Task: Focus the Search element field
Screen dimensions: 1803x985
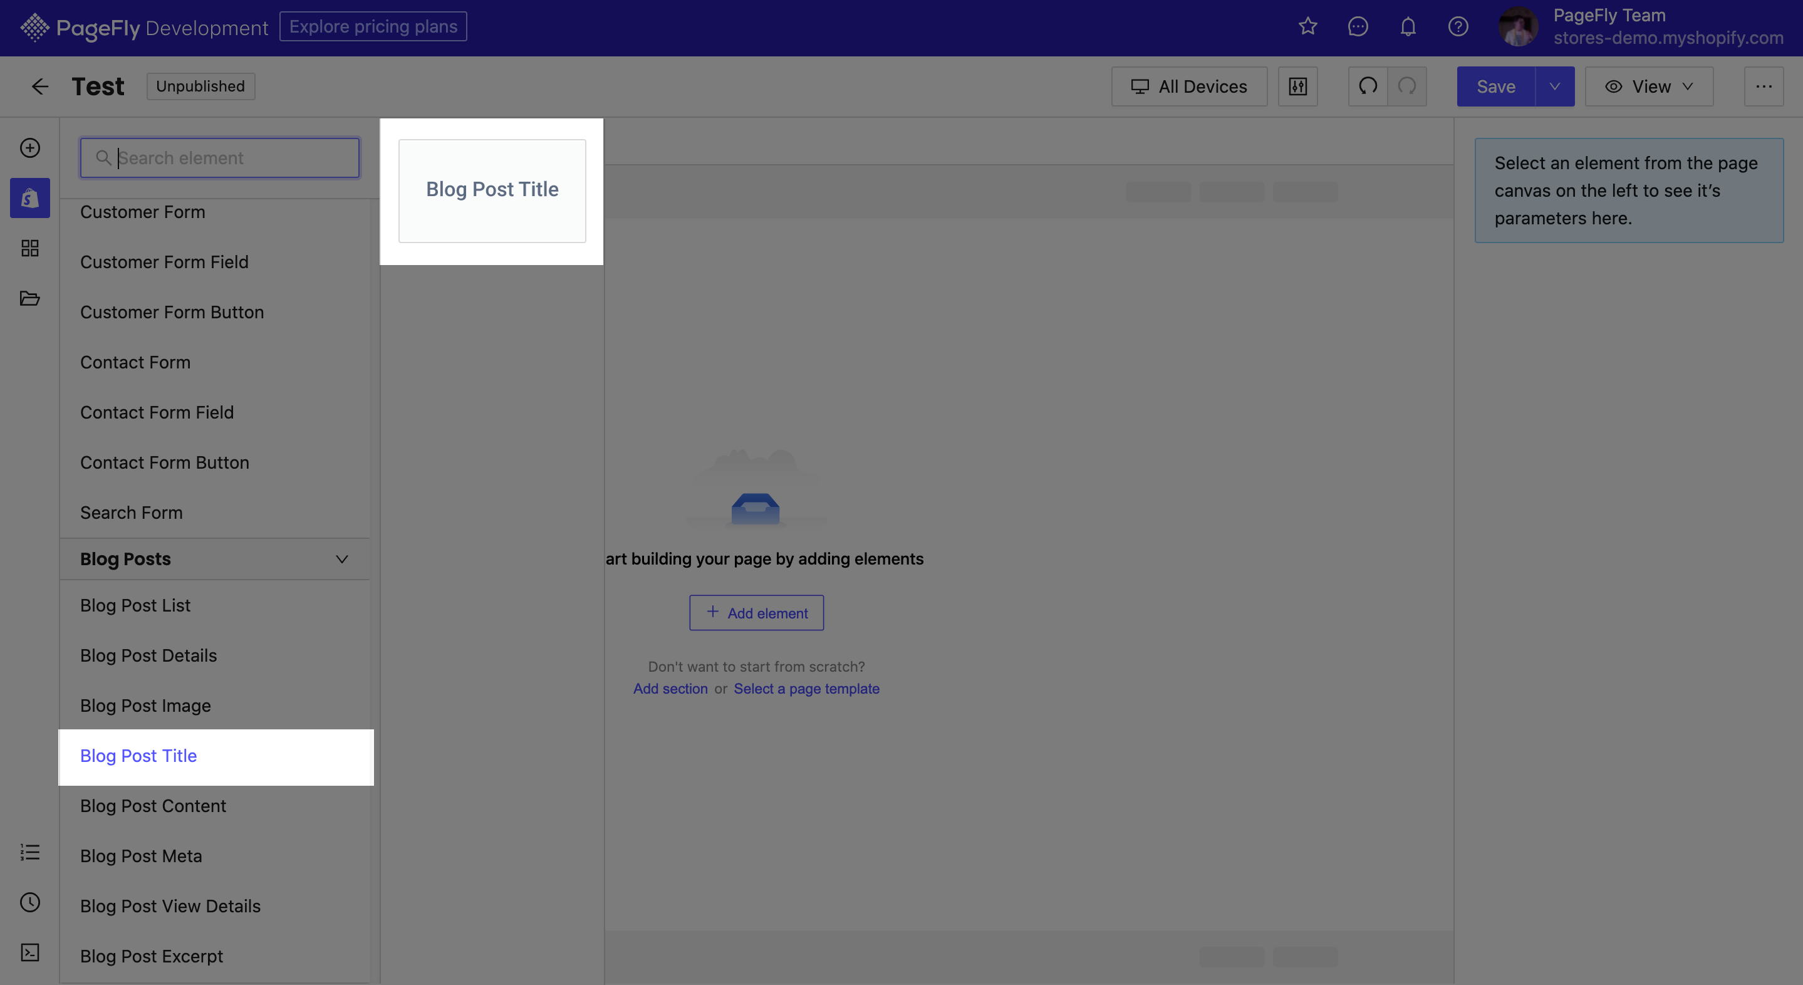Action: click(x=220, y=157)
